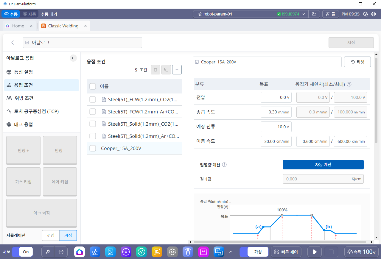Switch to the Home tab
The image size is (381, 259).
point(18,26)
